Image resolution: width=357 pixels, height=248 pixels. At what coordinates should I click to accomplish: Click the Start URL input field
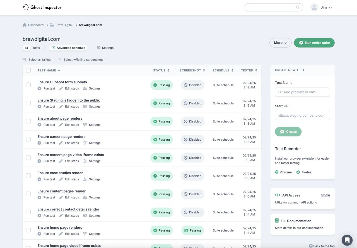(302, 115)
